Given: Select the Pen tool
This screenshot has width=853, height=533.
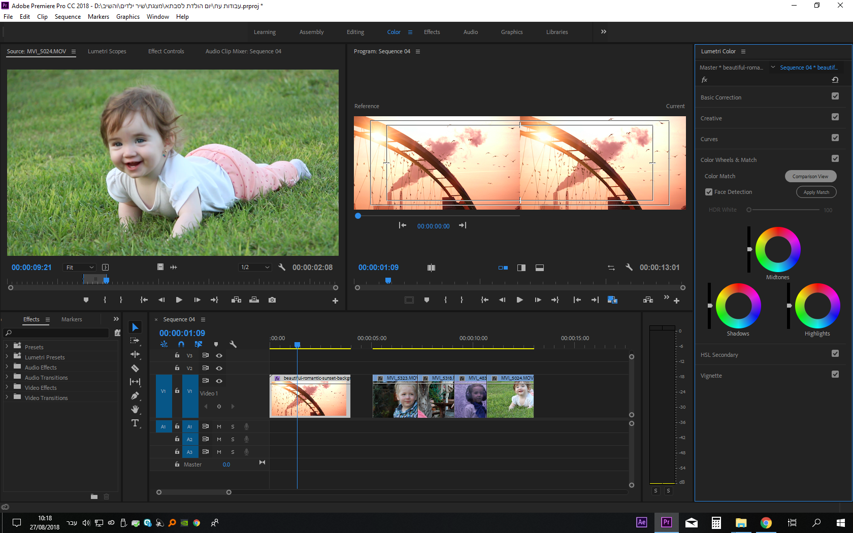Looking at the screenshot, I should (135, 396).
